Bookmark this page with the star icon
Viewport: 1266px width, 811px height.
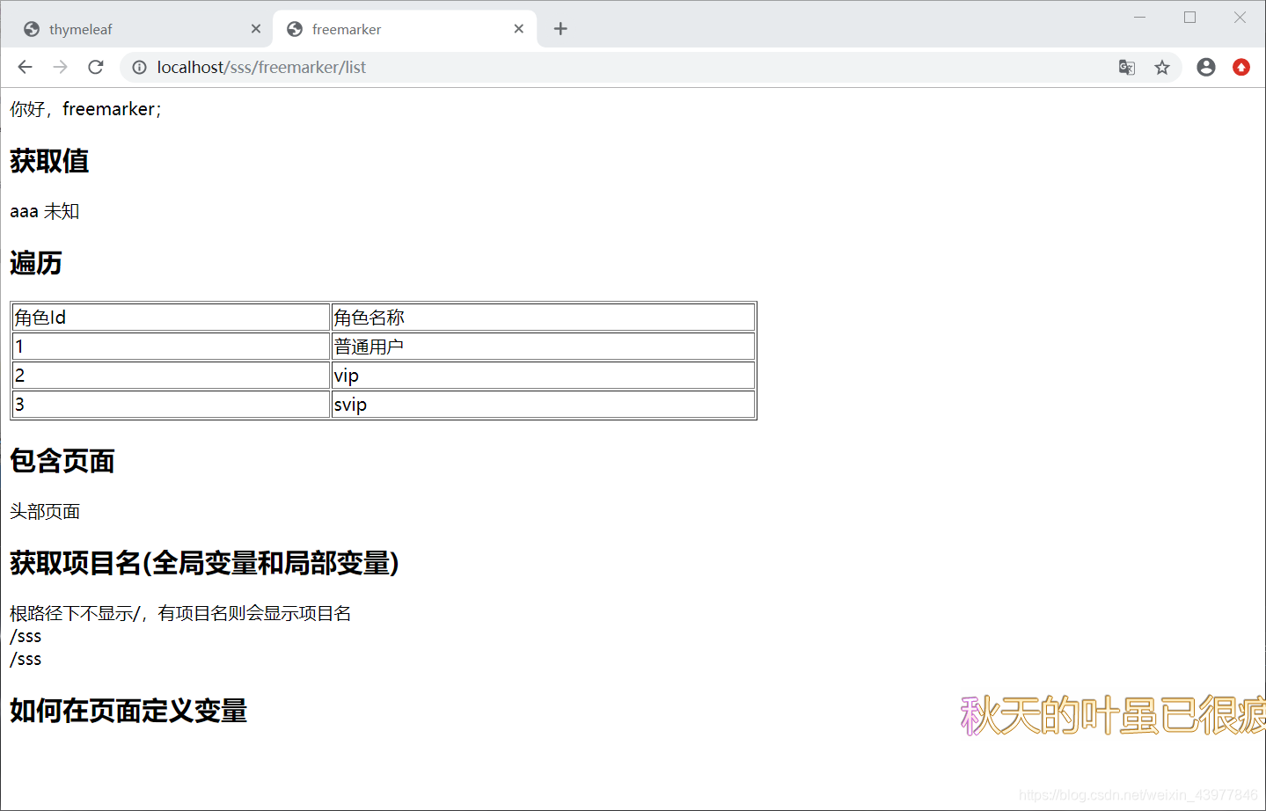[x=1162, y=67]
